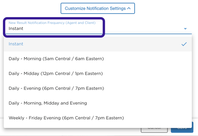
Task: Choose Daily - Morning, Midday and Evening
Action: (48, 103)
